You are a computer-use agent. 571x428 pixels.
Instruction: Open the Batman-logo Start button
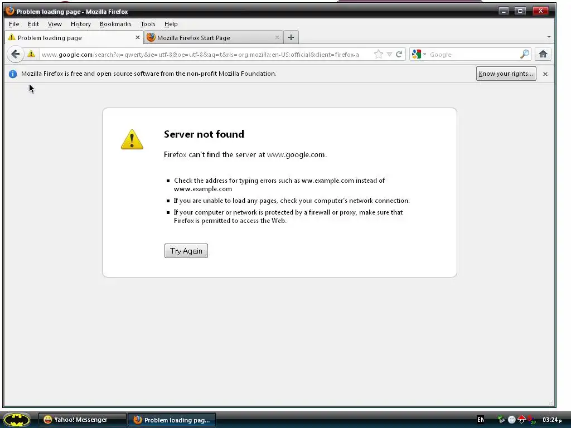(16, 420)
